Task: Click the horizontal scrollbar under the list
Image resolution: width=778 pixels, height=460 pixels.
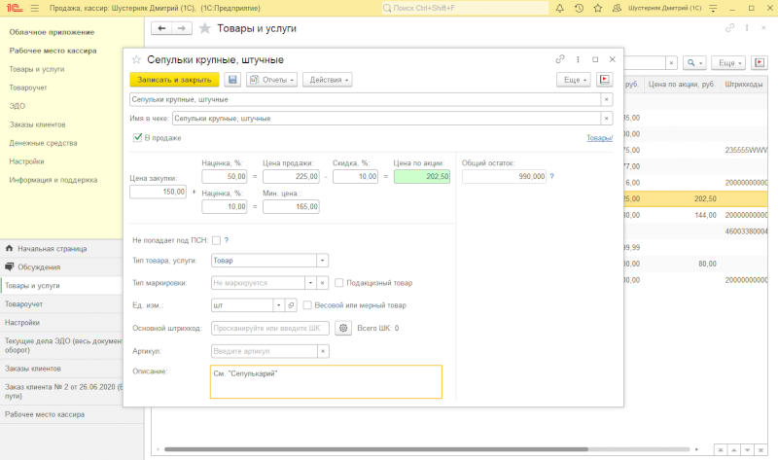Action: point(376,449)
